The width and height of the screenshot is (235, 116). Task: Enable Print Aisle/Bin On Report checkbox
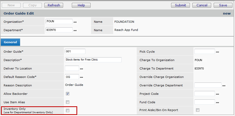tap(198, 110)
